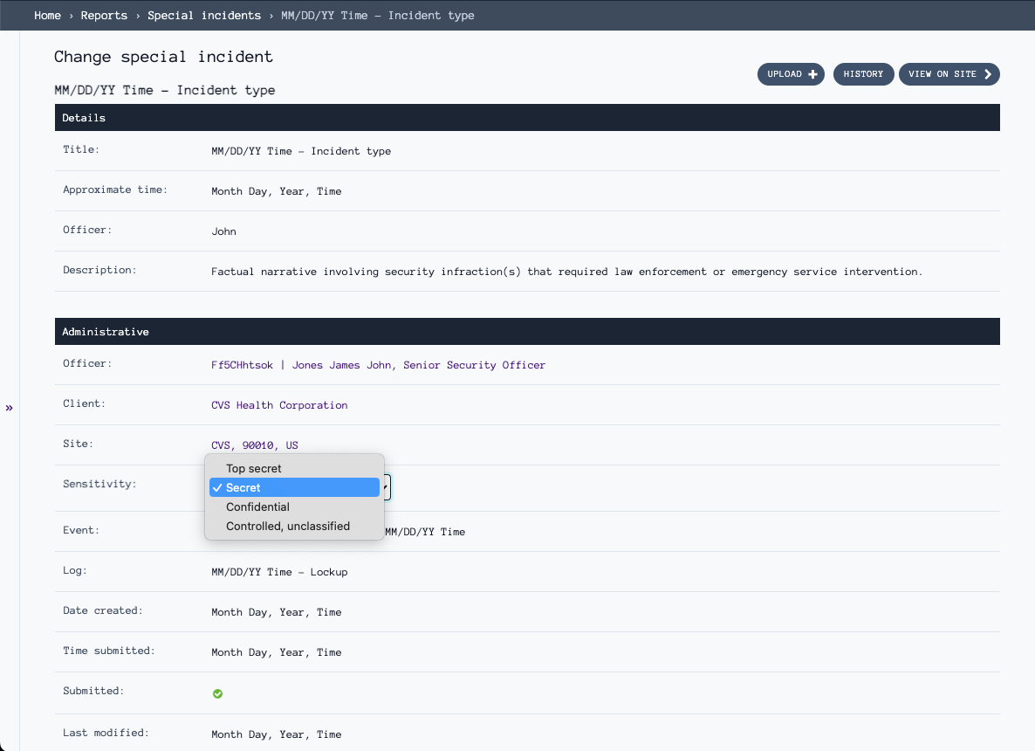Click the plus icon on Upload
The height and width of the screenshot is (751, 1035).
coord(813,74)
